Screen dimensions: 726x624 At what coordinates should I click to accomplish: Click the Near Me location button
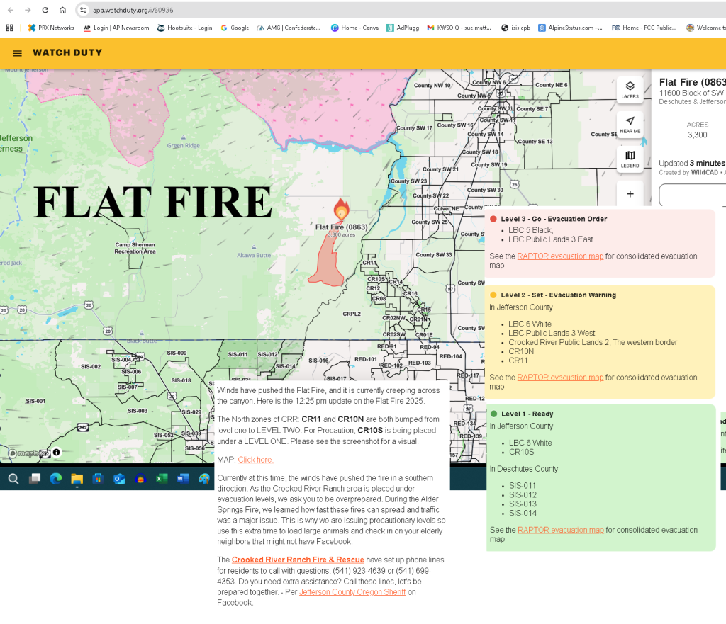pyautogui.click(x=630, y=124)
